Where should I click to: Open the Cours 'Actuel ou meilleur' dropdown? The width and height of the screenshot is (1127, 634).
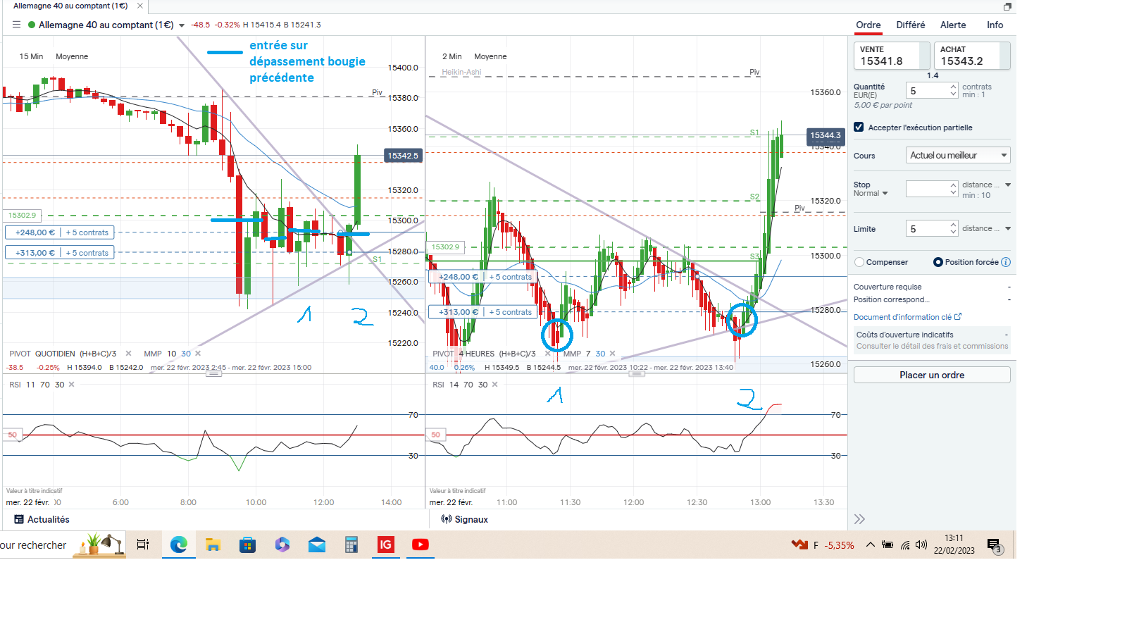[958, 155]
